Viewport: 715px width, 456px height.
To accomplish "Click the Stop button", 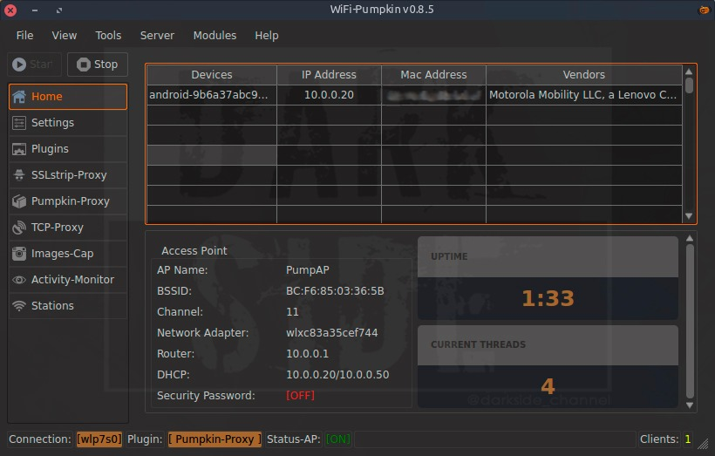I will tap(98, 65).
